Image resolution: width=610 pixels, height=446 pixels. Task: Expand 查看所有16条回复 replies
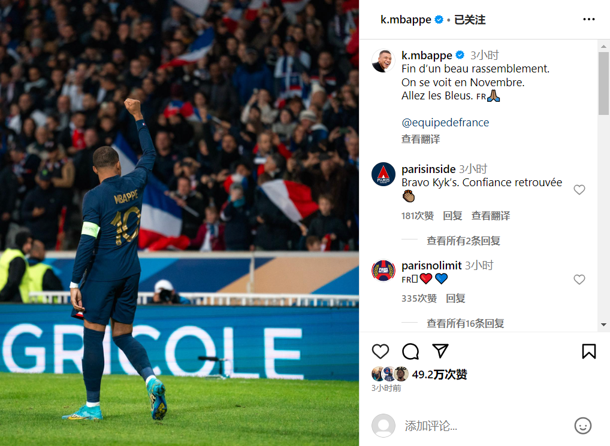(x=465, y=323)
